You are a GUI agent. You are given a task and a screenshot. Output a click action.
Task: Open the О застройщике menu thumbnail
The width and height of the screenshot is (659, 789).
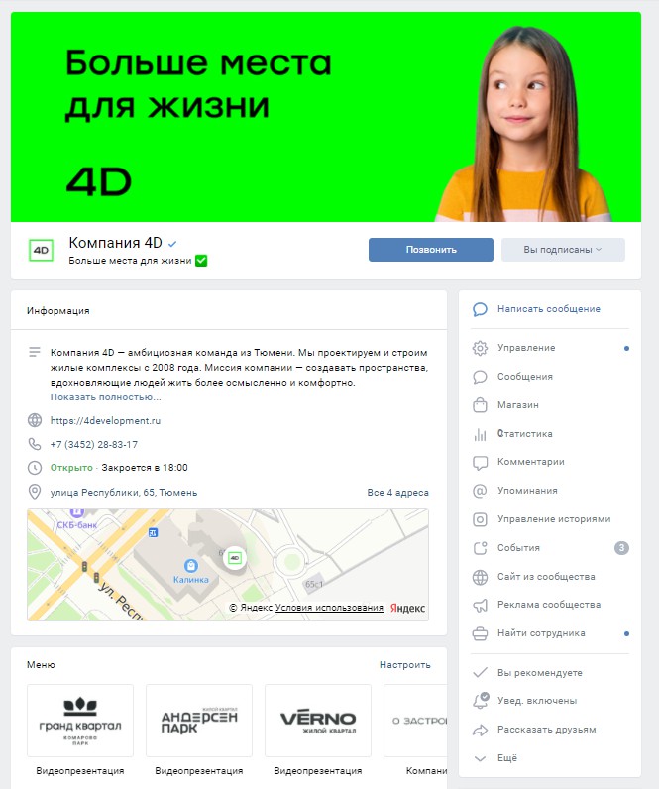pyautogui.click(x=415, y=720)
